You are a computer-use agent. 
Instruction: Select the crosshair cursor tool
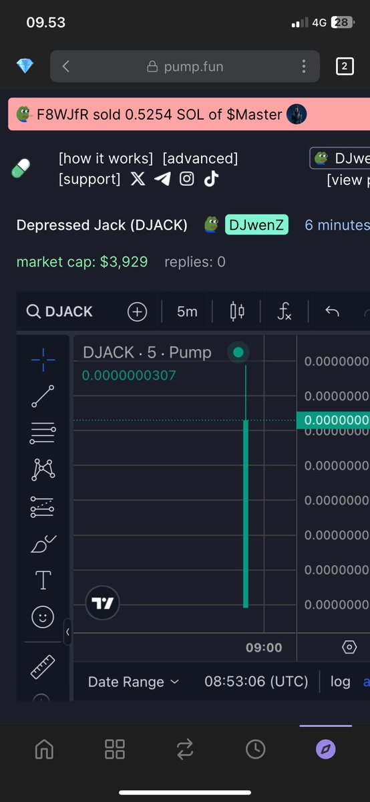coord(43,360)
